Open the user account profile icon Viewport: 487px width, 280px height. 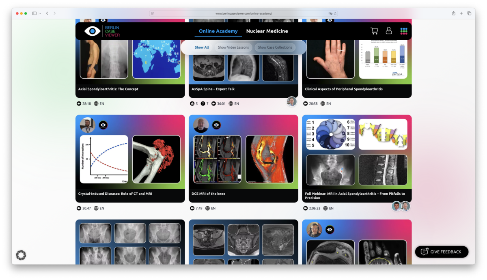click(389, 31)
